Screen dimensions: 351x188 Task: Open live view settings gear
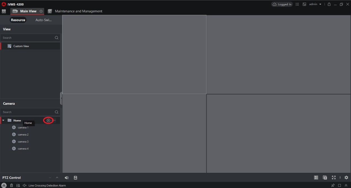[x=346, y=178]
